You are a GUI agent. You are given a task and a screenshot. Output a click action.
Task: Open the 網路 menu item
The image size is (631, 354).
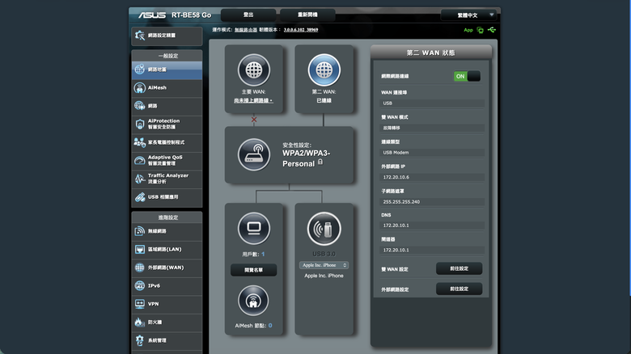click(x=167, y=106)
